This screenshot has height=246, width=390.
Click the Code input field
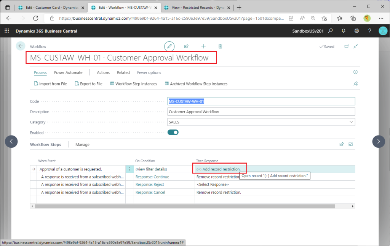(261, 101)
